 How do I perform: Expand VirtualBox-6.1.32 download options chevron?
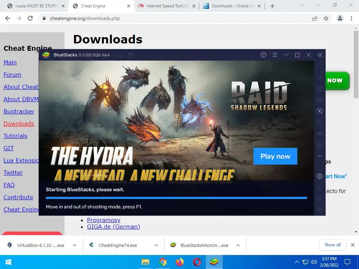click(75, 245)
